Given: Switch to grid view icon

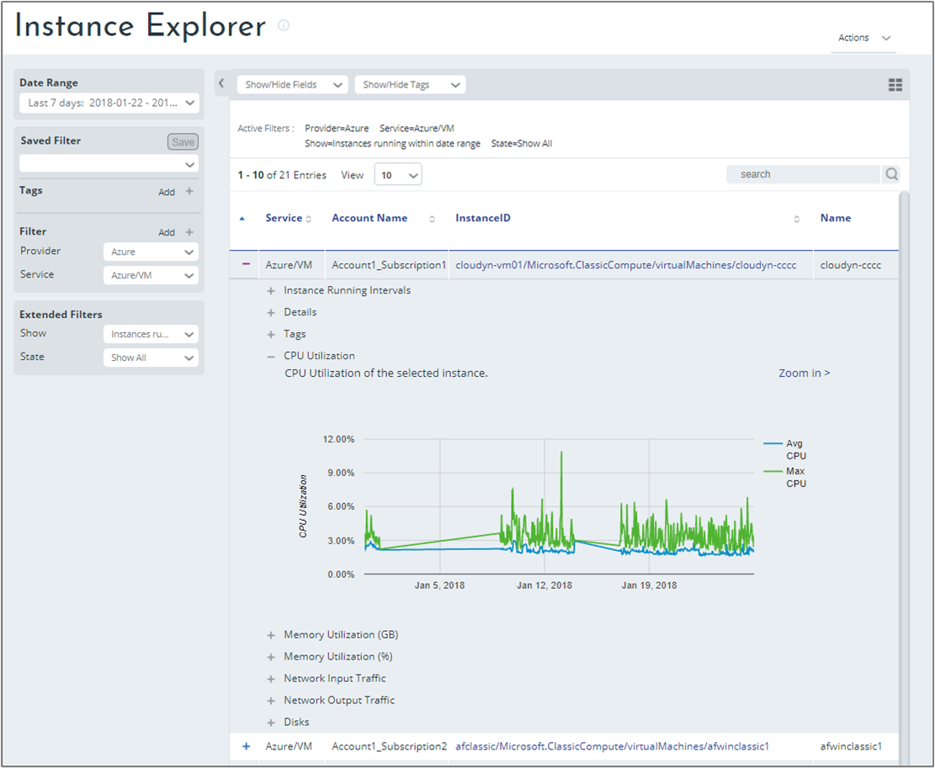Looking at the screenshot, I should (x=895, y=85).
